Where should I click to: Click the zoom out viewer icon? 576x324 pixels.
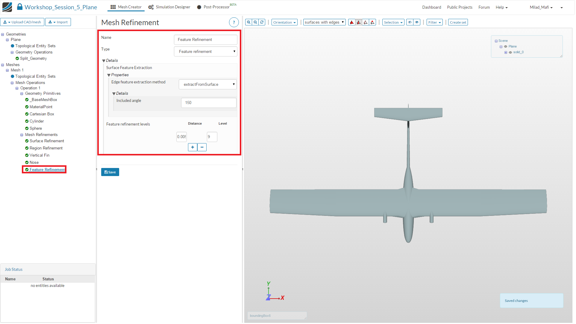tap(256, 22)
